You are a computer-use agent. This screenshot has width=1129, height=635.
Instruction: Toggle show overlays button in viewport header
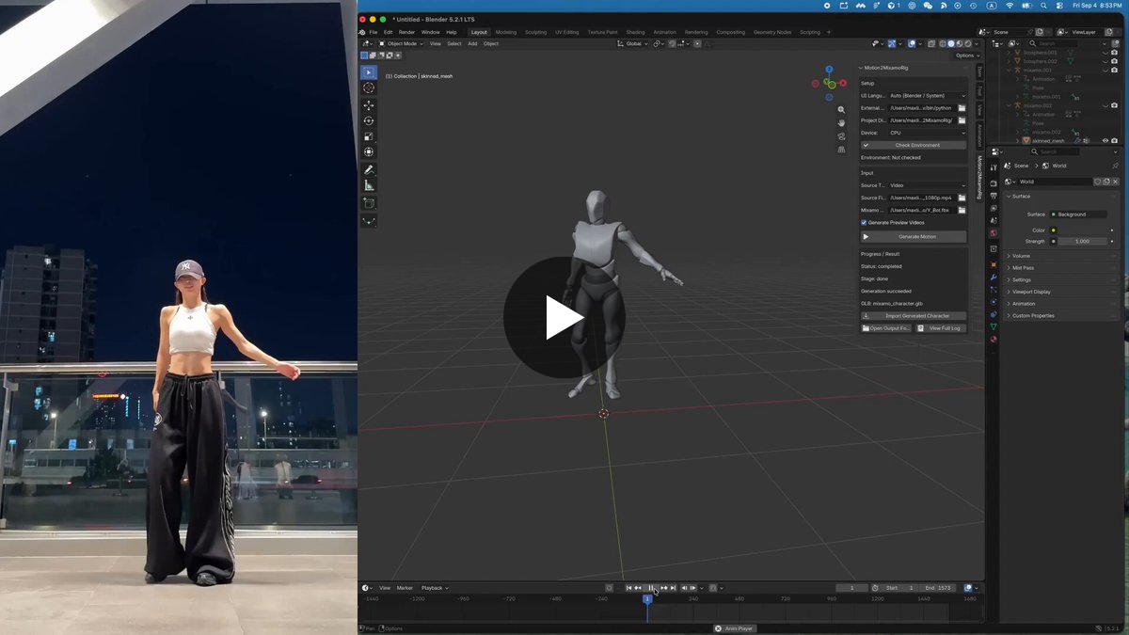click(x=913, y=43)
